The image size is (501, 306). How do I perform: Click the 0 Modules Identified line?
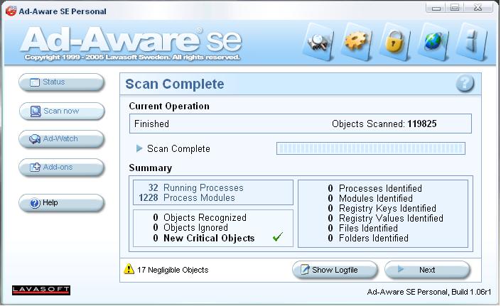pyautogui.click(x=370, y=198)
